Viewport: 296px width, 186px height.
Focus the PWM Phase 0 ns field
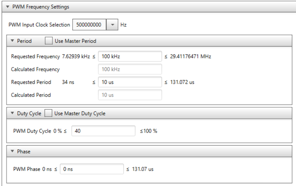point(92,169)
